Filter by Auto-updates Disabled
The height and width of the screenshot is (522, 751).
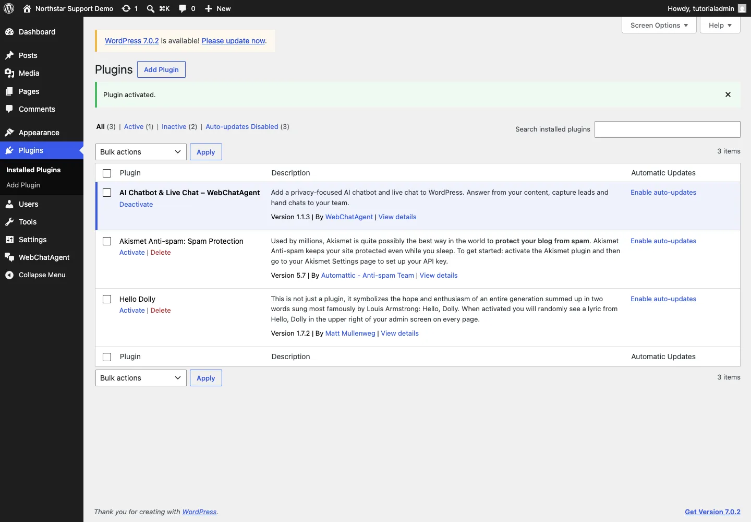242,126
